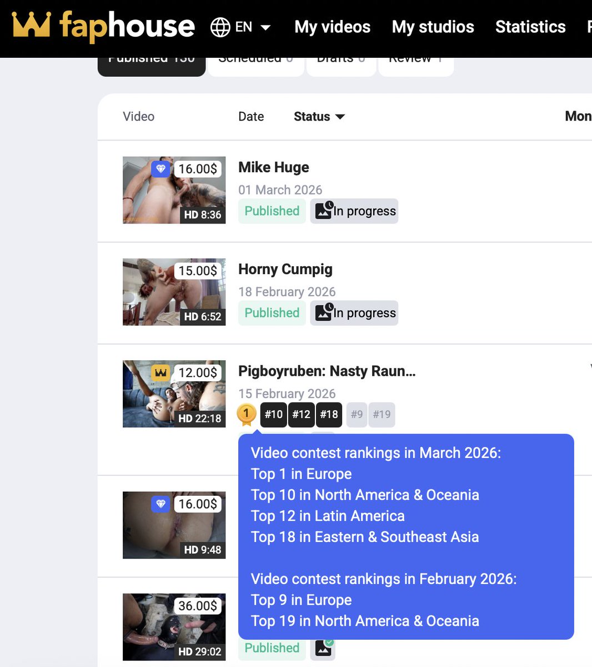The height and width of the screenshot is (667, 592).
Task: Click Published status for Mike Huge
Action: pos(272,211)
